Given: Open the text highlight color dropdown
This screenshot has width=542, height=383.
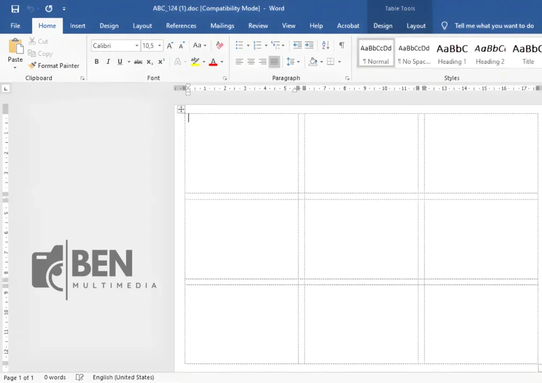Looking at the screenshot, I should pyautogui.click(x=204, y=61).
